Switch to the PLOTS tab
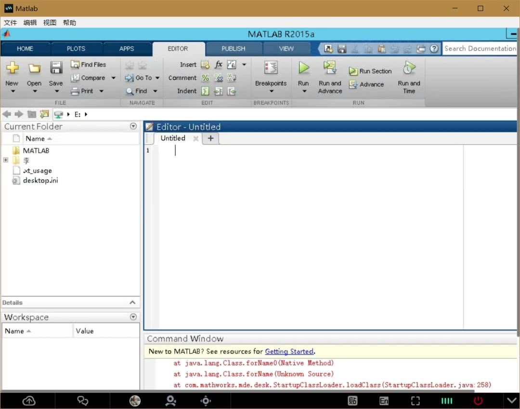 (x=76, y=49)
